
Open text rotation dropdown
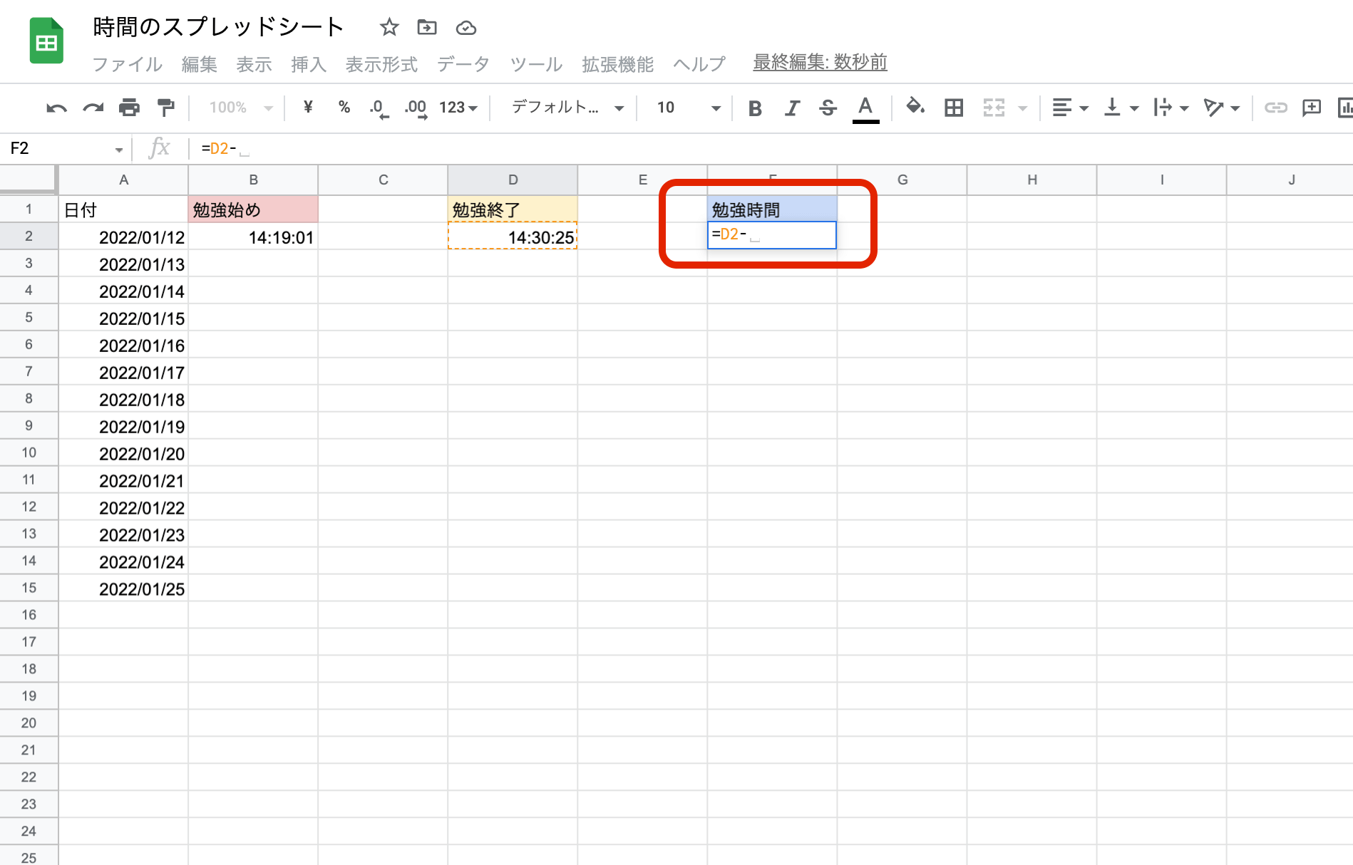[x=1221, y=108]
